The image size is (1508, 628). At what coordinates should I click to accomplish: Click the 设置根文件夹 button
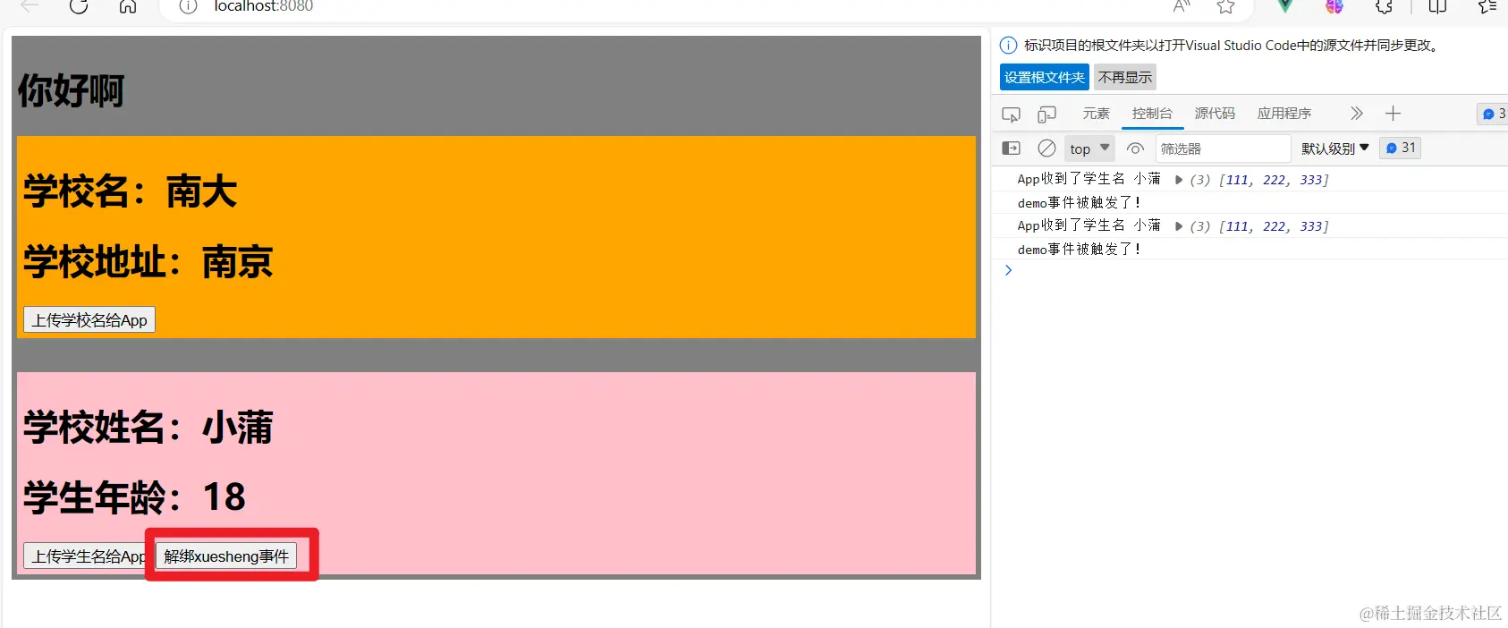coord(1044,77)
